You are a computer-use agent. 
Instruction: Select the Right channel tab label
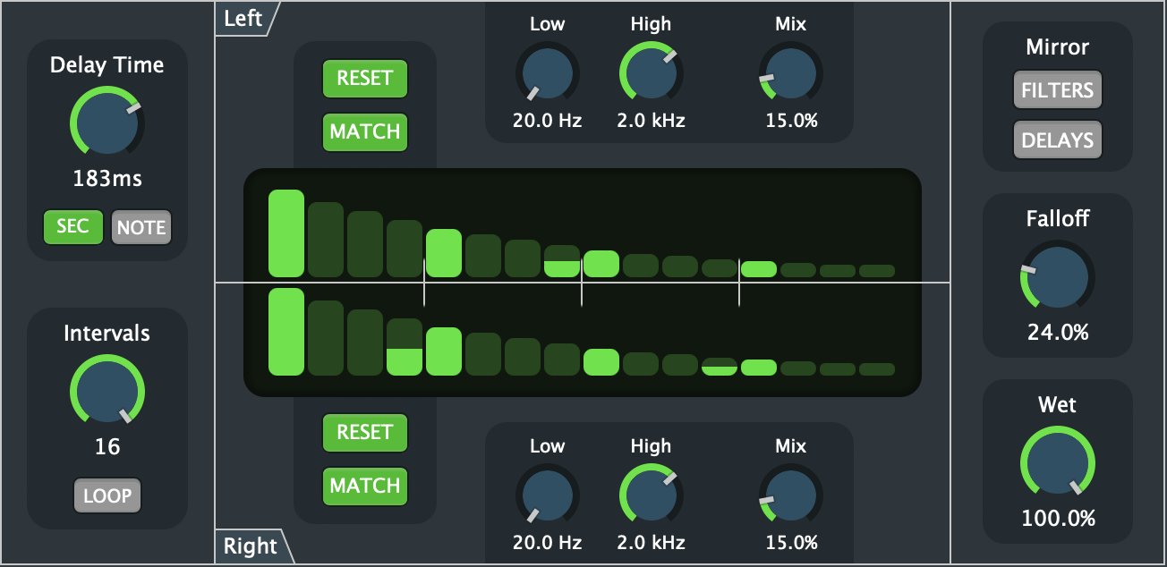[251, 546]
